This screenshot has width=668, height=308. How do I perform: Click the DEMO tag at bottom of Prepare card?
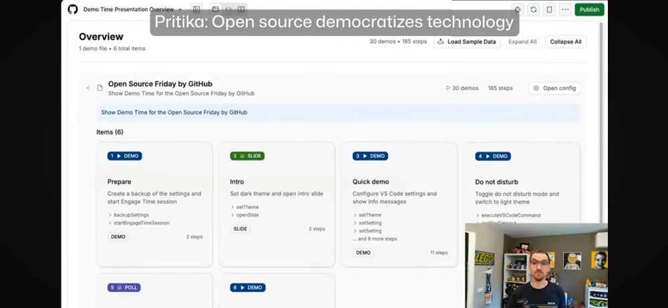(x=118, y=237)
